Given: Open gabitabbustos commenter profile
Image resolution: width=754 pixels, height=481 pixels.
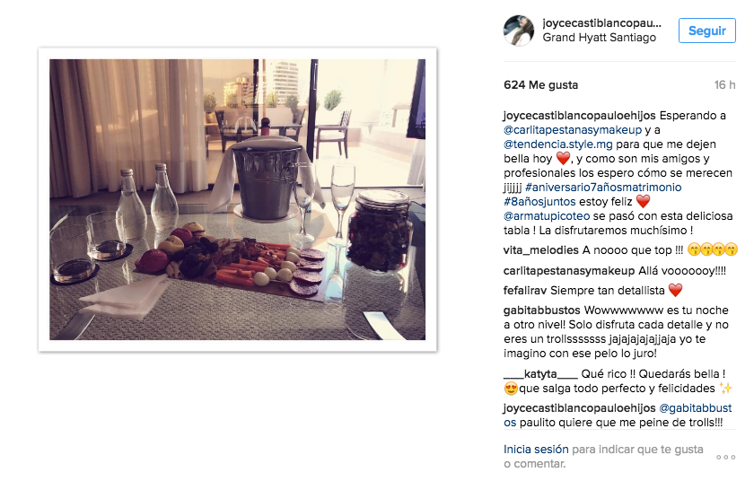Looking at the screenshot, I should [542, 310].
